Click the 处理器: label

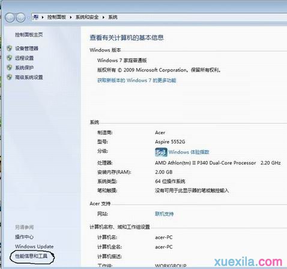pos(105,163)
